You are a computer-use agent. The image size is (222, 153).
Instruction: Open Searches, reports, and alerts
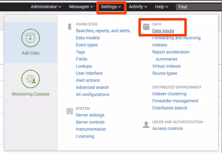coord(103,31)
